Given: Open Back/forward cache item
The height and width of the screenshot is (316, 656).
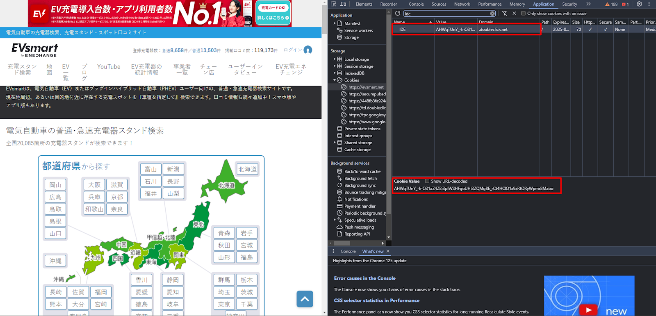Looking at the screenshot, I should coord(362,171).
